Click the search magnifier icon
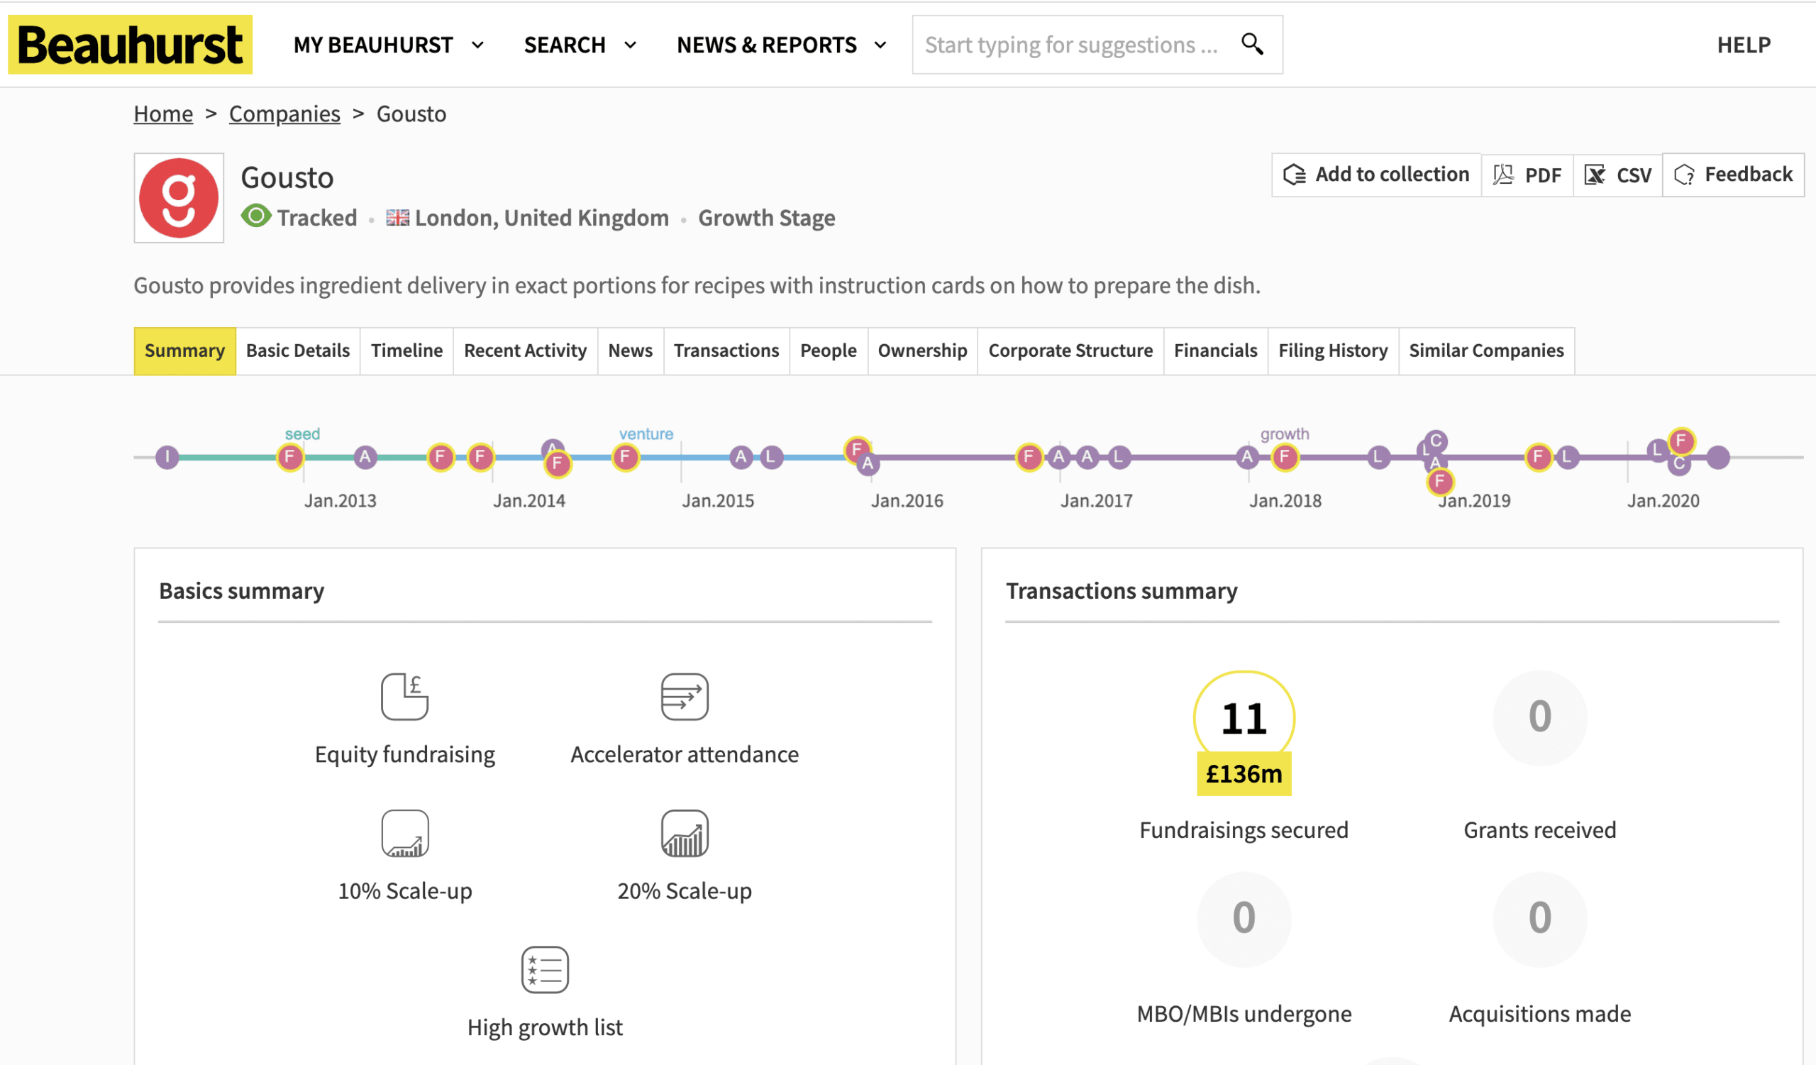Image resolution: width=1816 pixels, height=1065 pixels. coord(1253,44)
